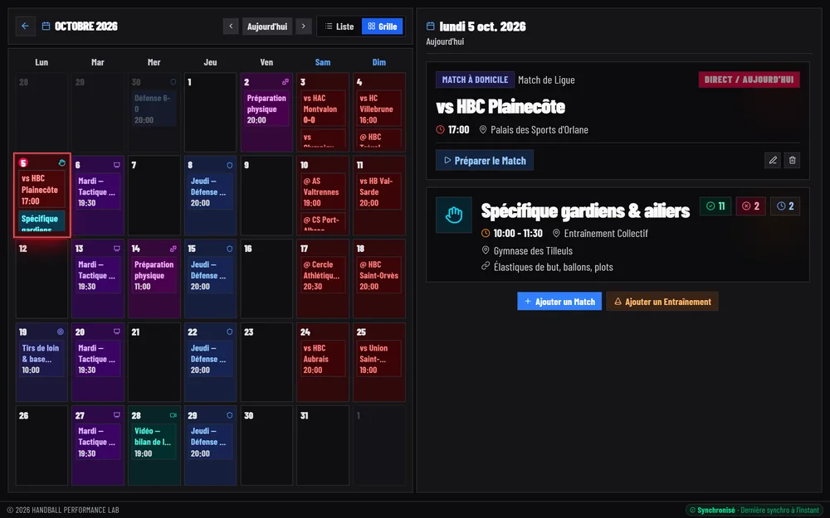This screenshot has height=518, width=830.
Task: Open Mardi – Tactique event on day 27
Action: click(98, 442)
